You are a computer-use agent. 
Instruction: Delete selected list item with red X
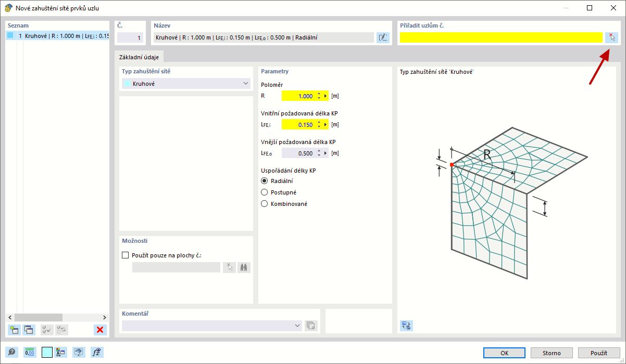click(100, 329)
